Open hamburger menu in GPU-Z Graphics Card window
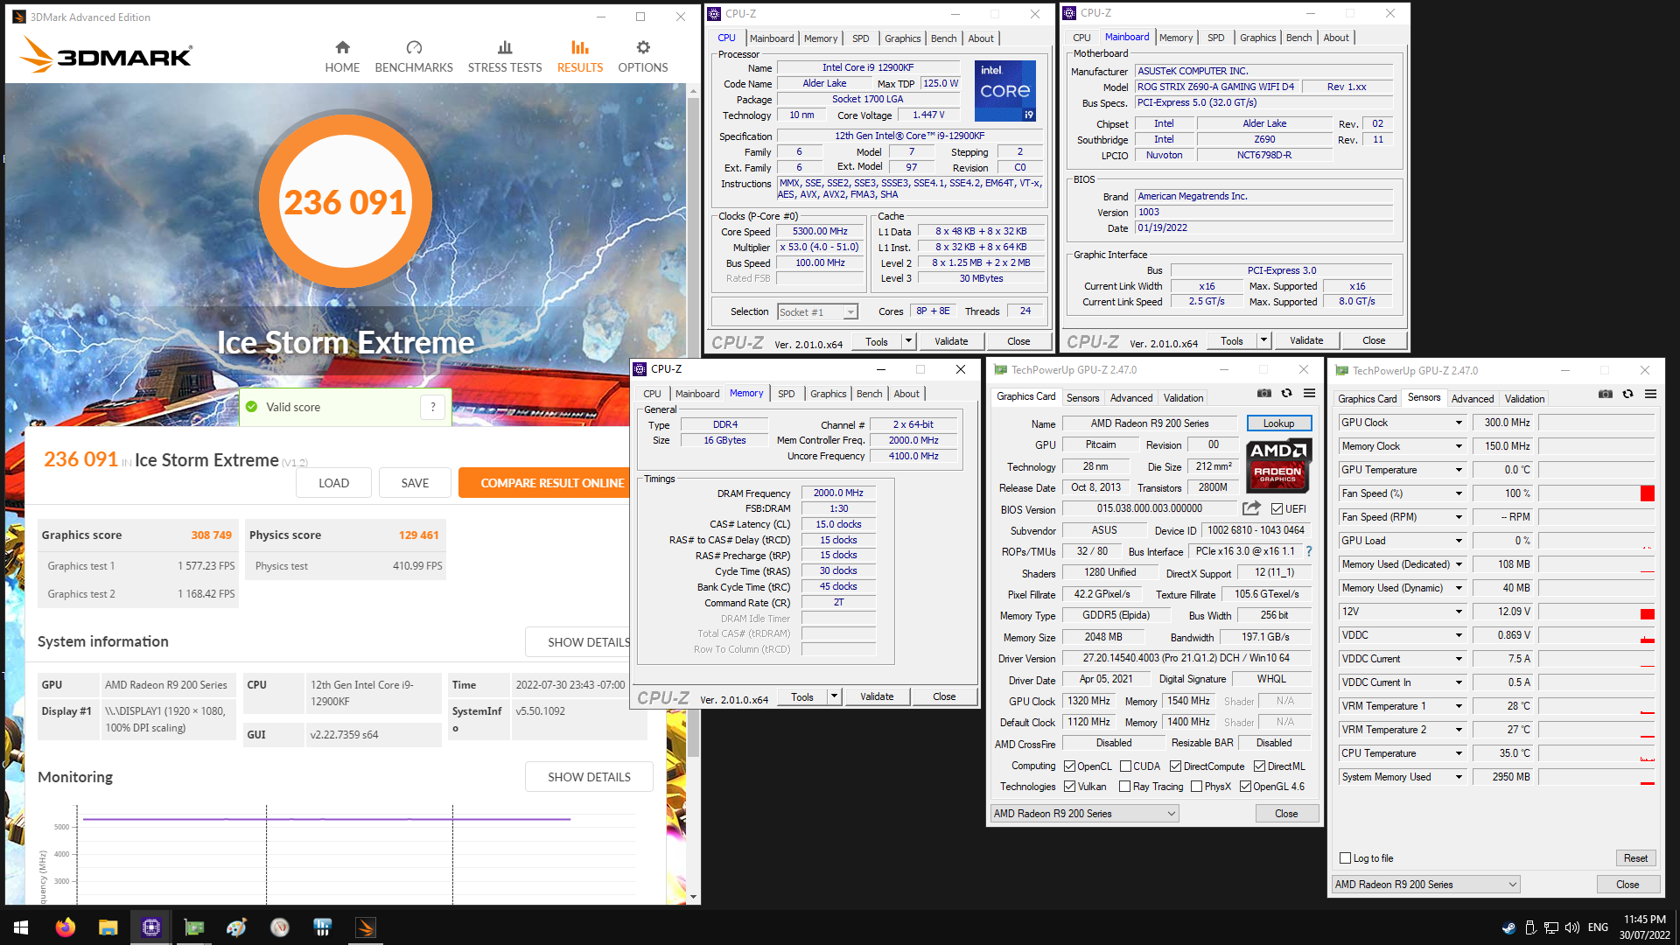This screenshot has height=945, width=1680. (1309, 394)
